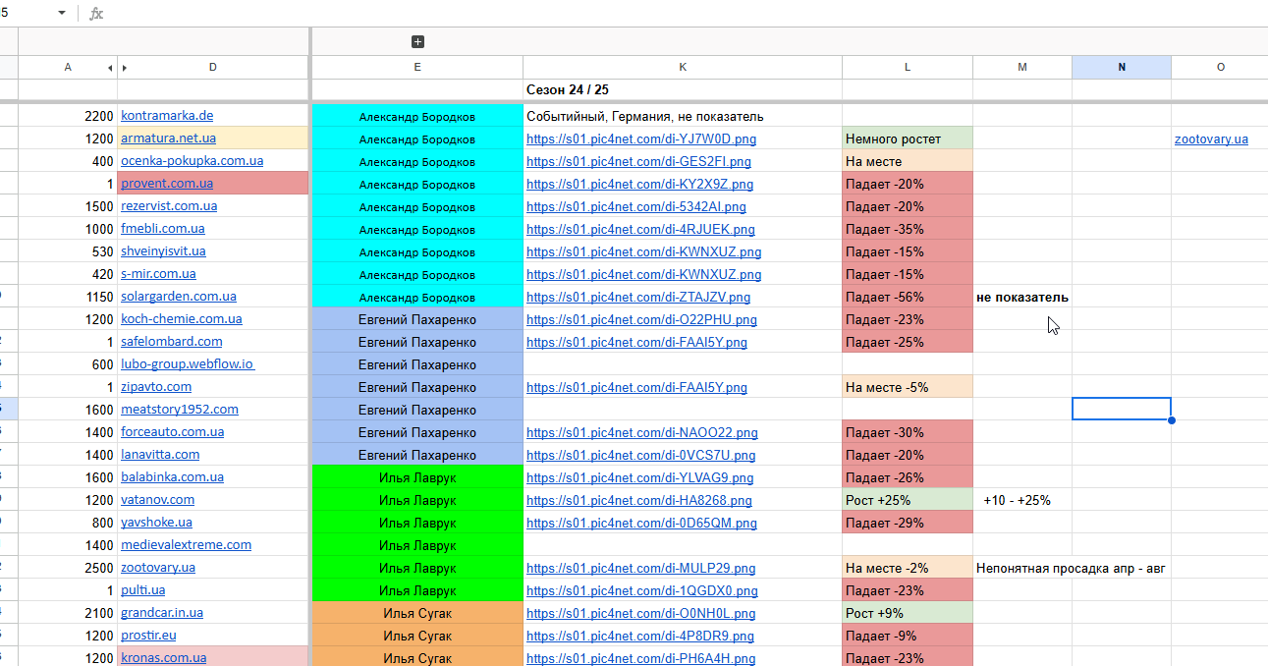Select column E header
Screen dimensions: 1268x666
point(417,67)
